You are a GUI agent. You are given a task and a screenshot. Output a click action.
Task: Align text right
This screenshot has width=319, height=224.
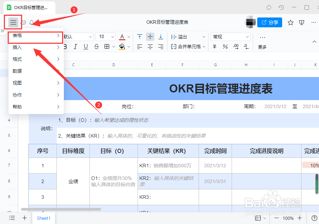click(161, 47)
